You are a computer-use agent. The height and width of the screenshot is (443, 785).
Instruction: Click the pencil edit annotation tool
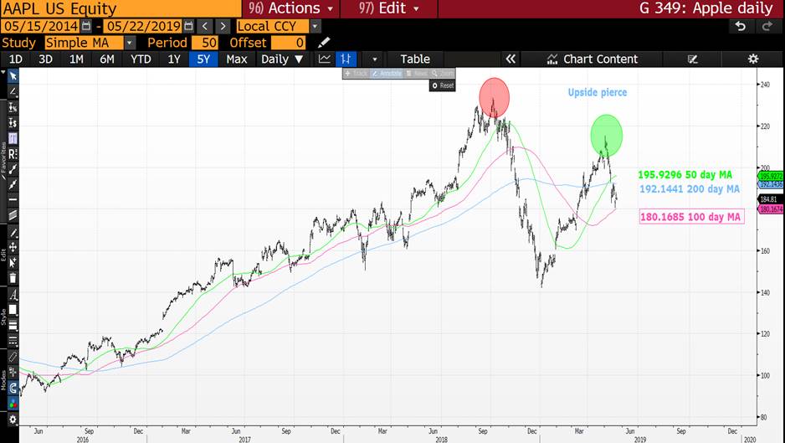click(13, 233)
